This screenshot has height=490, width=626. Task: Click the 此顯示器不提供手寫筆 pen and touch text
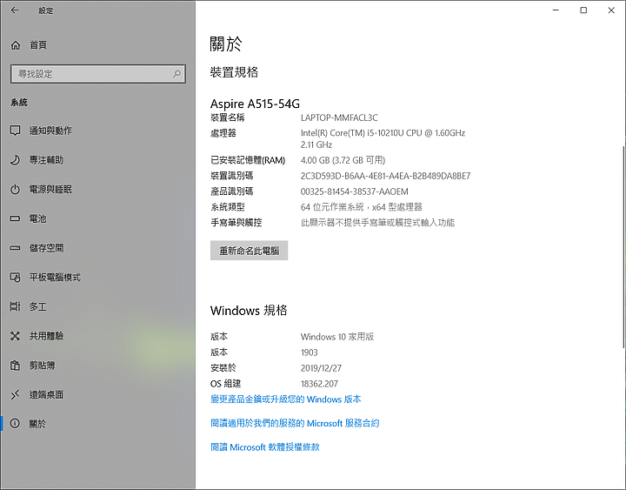pos(377,223)
